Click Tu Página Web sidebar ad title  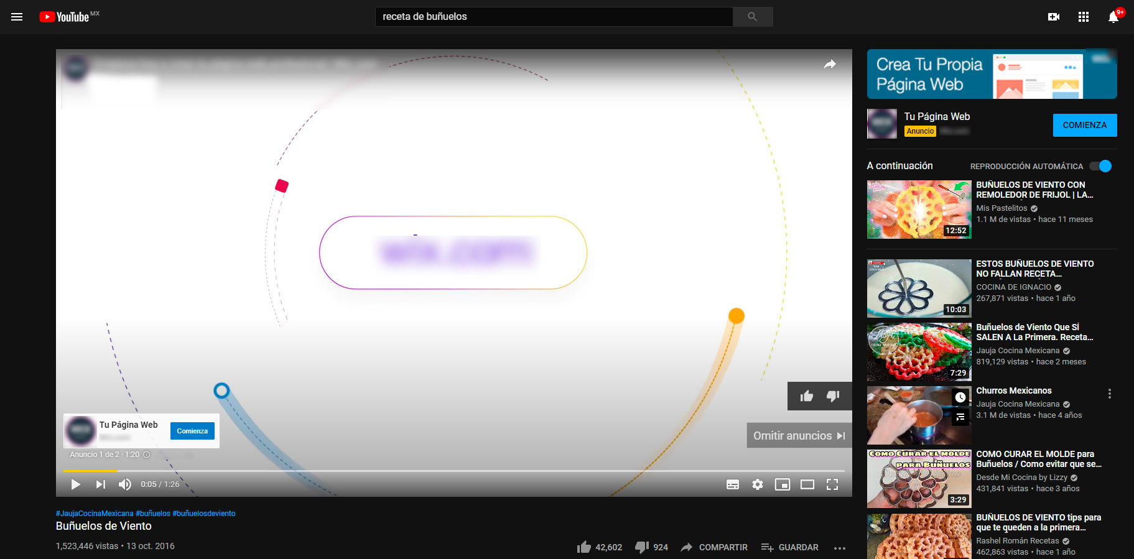(937, 116)
